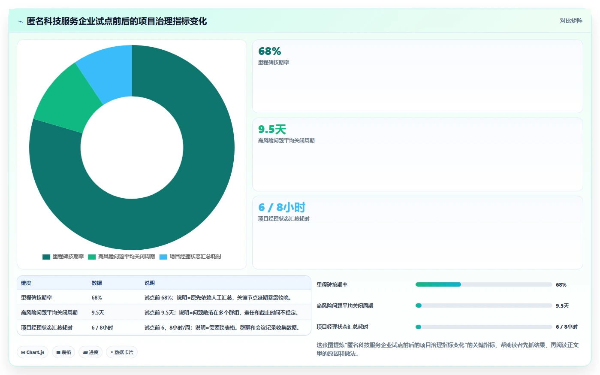600x375 pixels.
Task: Click the 9.5天 label after progress bar
Action: pyautogui.click(x=562, y=306)
